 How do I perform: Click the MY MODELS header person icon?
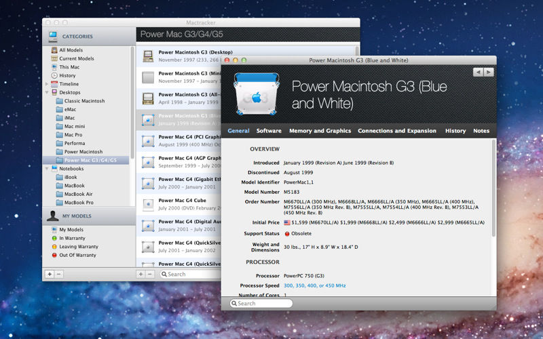tap(53, 216)
